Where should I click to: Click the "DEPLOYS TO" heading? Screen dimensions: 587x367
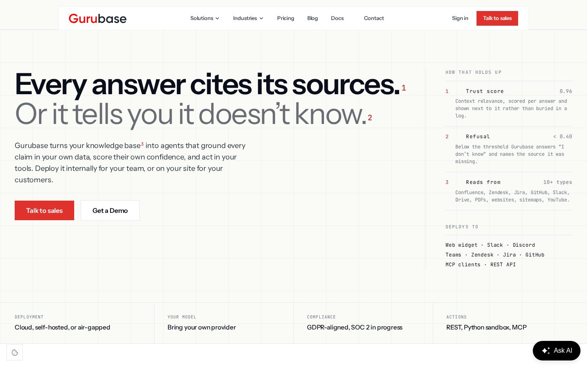coord(462,227)
